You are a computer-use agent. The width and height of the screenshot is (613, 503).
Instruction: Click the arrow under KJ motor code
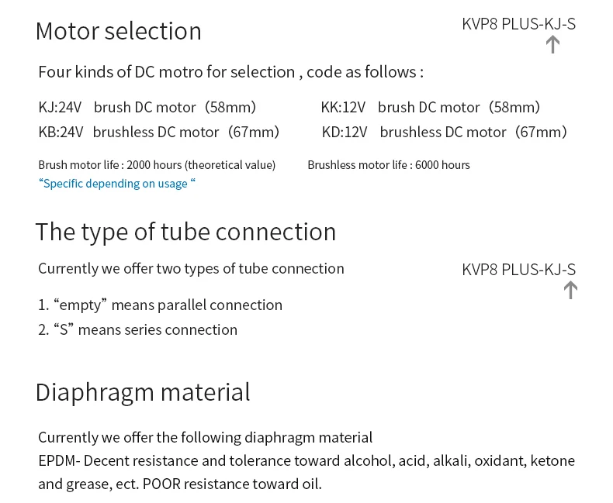point(552,44)
